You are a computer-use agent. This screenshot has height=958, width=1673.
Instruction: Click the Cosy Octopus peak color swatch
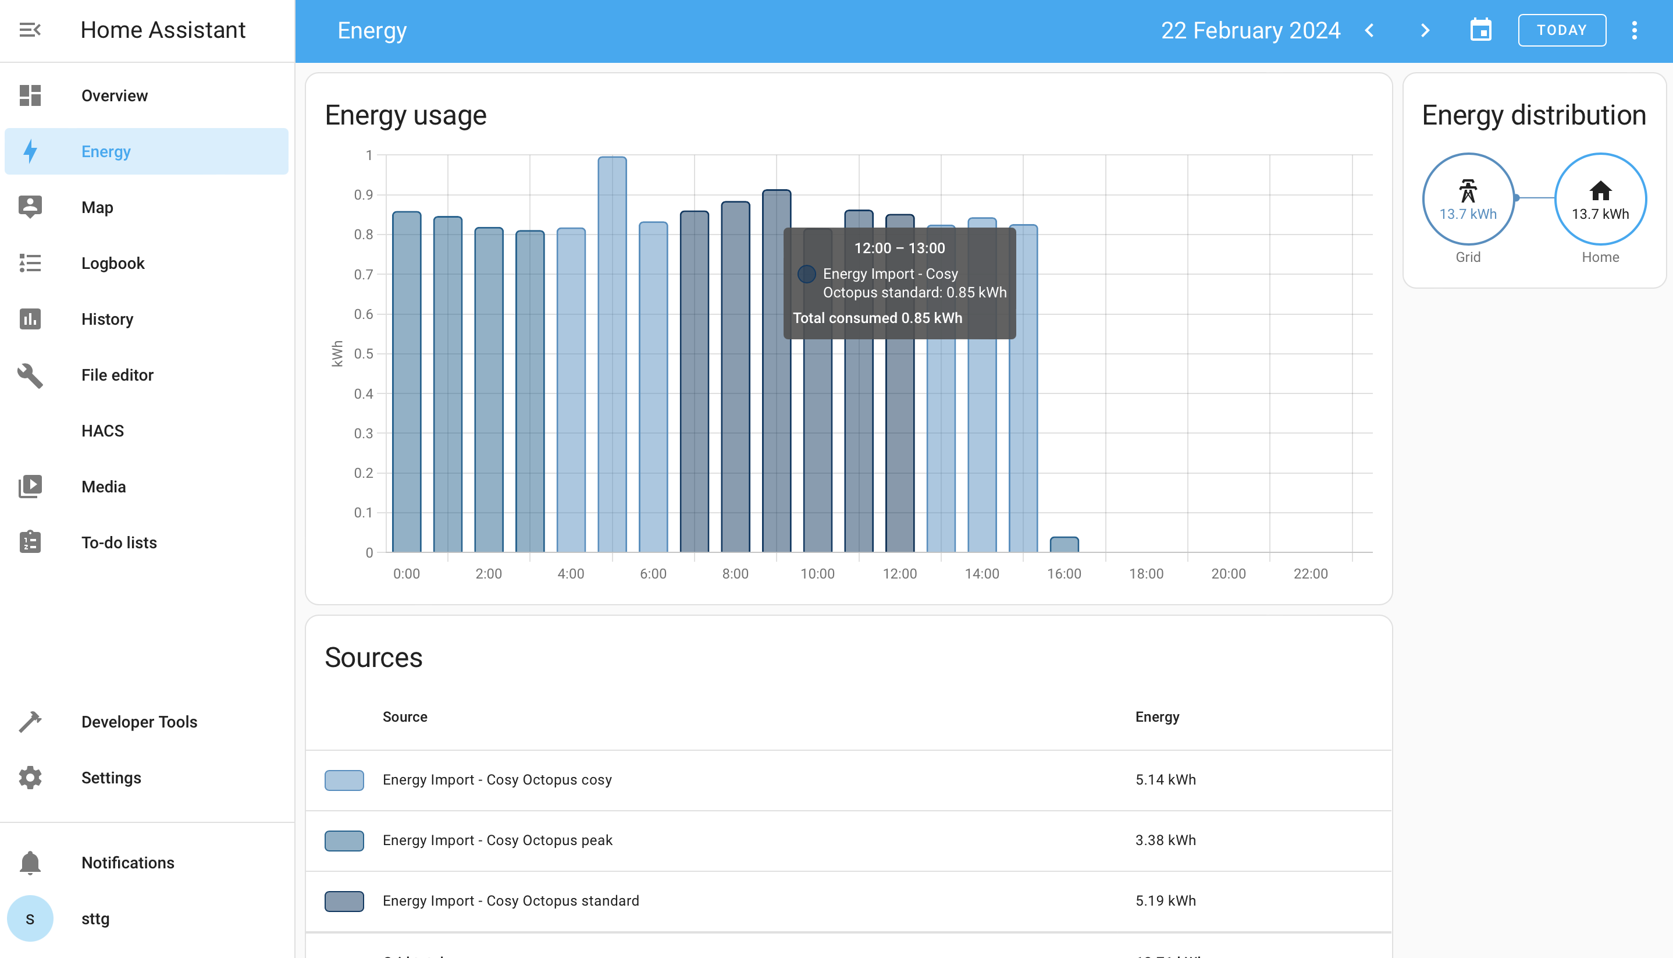(344, 840)
